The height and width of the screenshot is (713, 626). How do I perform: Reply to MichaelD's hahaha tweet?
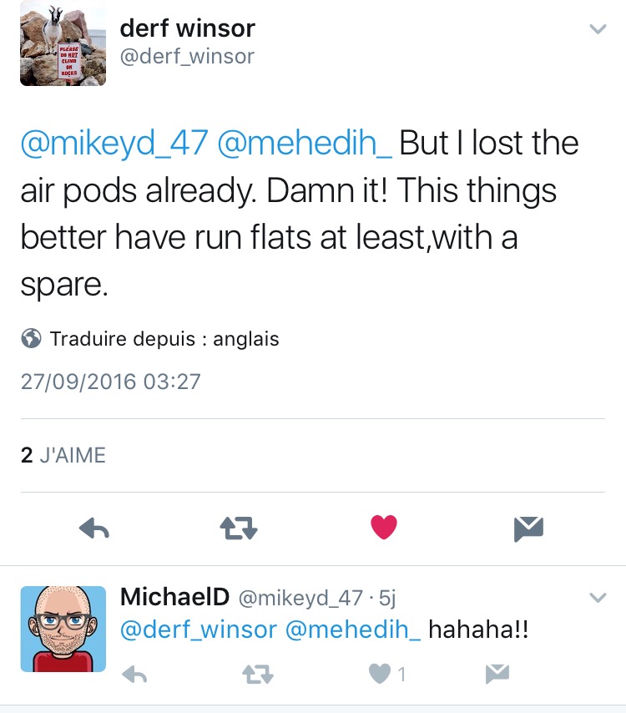(x=134, y=674)
